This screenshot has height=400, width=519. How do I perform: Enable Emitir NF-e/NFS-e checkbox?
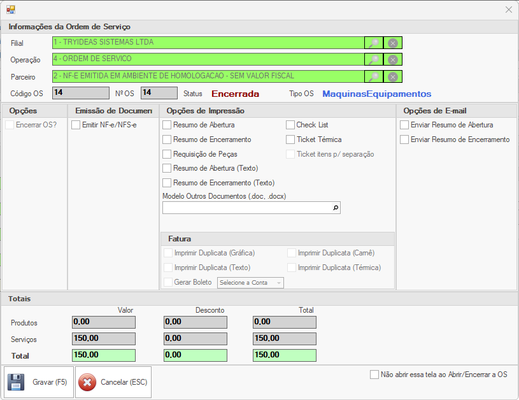click(76, 125)
